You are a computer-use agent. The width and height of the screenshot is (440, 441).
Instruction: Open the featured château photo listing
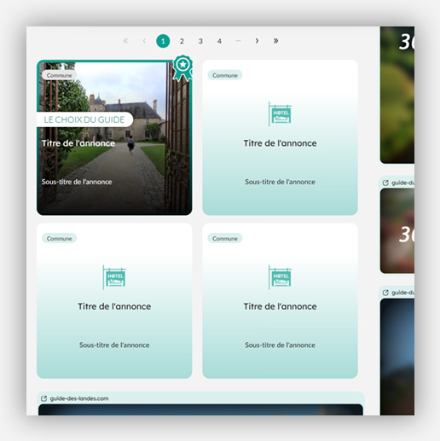pos(114,137)
